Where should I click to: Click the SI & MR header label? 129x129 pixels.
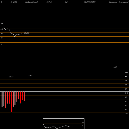pyautogui.click(x=14, y=2)
